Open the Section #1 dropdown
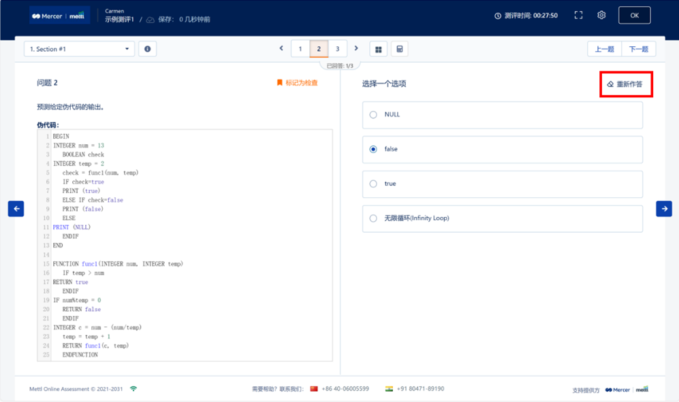This screenshot has height=402, width=679. pos(80,49)
